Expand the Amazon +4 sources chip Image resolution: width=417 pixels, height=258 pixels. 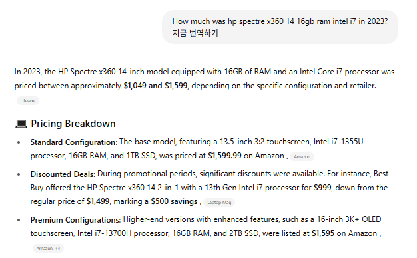48,249
